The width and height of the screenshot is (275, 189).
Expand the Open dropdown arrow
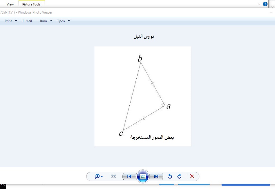pos(69,21)
